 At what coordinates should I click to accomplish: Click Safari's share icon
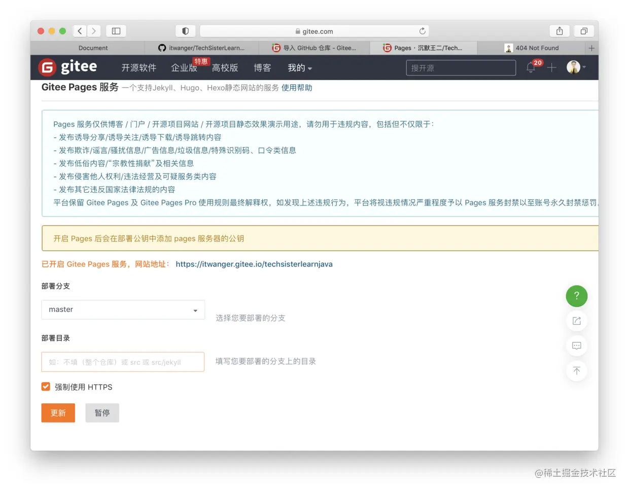tap(559, 31)
